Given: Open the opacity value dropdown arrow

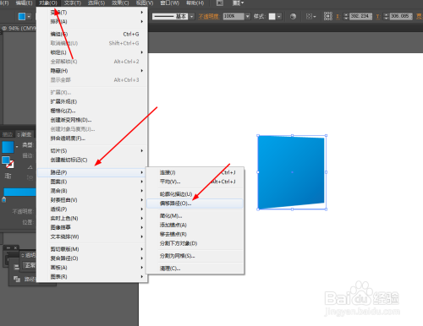Looking at the screenshot, I should (x=248, y=17).
